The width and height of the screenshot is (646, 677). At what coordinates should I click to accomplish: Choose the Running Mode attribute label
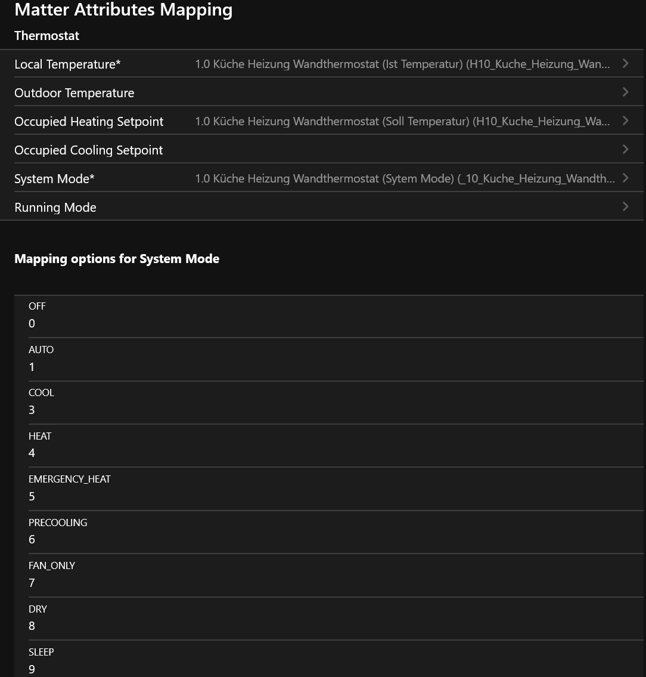click(55, 208)
